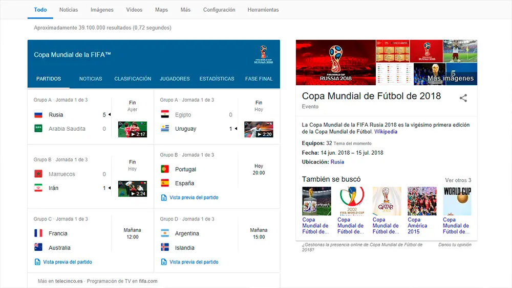Click document icon under Portugal–España match
The image size is (512, 288).
tap(164, 198)
